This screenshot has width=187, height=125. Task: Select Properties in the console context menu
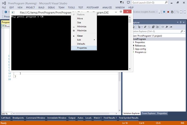[x=84, y=48]
